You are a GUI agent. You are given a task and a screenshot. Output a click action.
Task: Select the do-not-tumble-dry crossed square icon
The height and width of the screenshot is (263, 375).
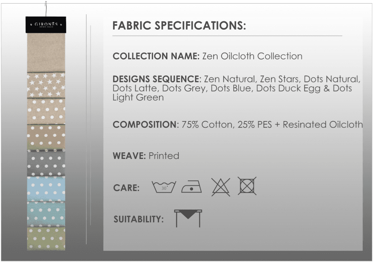(247, 186)
